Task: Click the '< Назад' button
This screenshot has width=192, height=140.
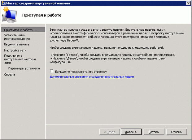Action: tap(109, 132)
